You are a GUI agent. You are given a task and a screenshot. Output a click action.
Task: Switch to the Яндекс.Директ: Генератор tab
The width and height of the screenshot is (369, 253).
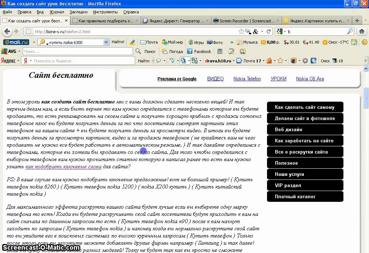tap(176, 21)
